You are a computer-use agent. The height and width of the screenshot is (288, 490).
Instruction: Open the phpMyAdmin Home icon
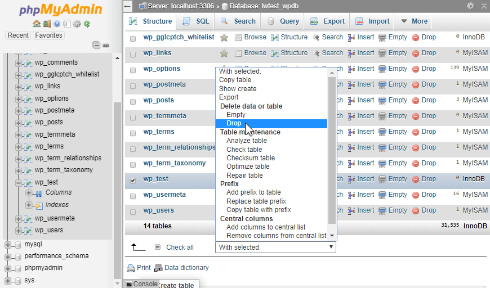pyautogui.click(x=37, y=24)
